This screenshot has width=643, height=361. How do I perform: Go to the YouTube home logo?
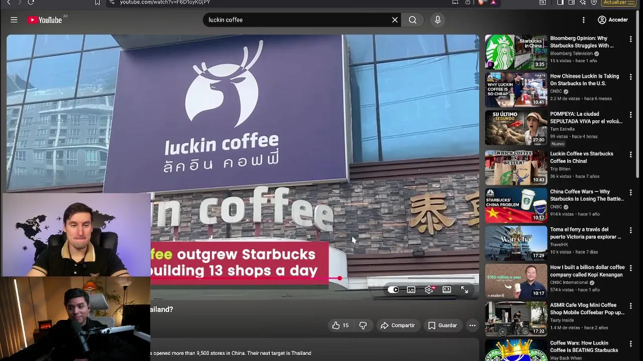(x=45, y=20)
